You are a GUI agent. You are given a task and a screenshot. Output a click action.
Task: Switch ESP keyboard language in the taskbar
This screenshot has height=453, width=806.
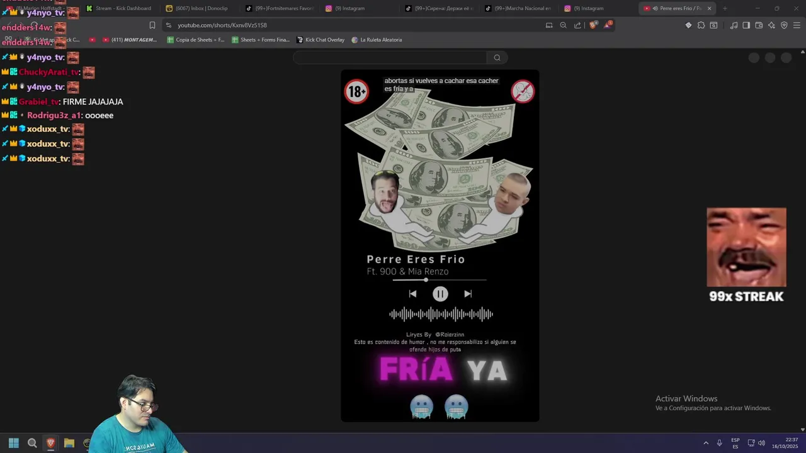point(735,443)
